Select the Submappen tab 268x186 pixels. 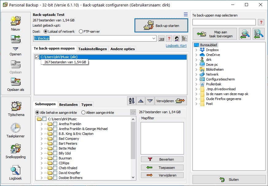click(45, 104)
